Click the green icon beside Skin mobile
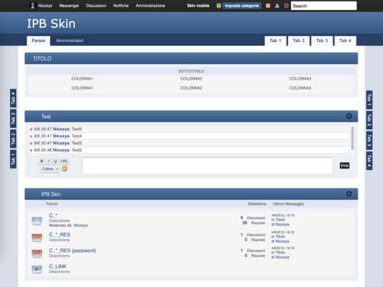This screenshot has height=287, width=383. (218, 5)
